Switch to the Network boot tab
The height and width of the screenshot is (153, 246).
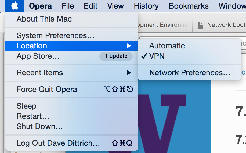pyautogui.click(x=220, y=25)
